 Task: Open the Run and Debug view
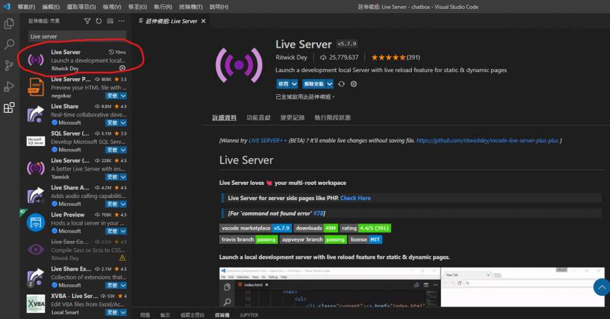click(9, 86)
